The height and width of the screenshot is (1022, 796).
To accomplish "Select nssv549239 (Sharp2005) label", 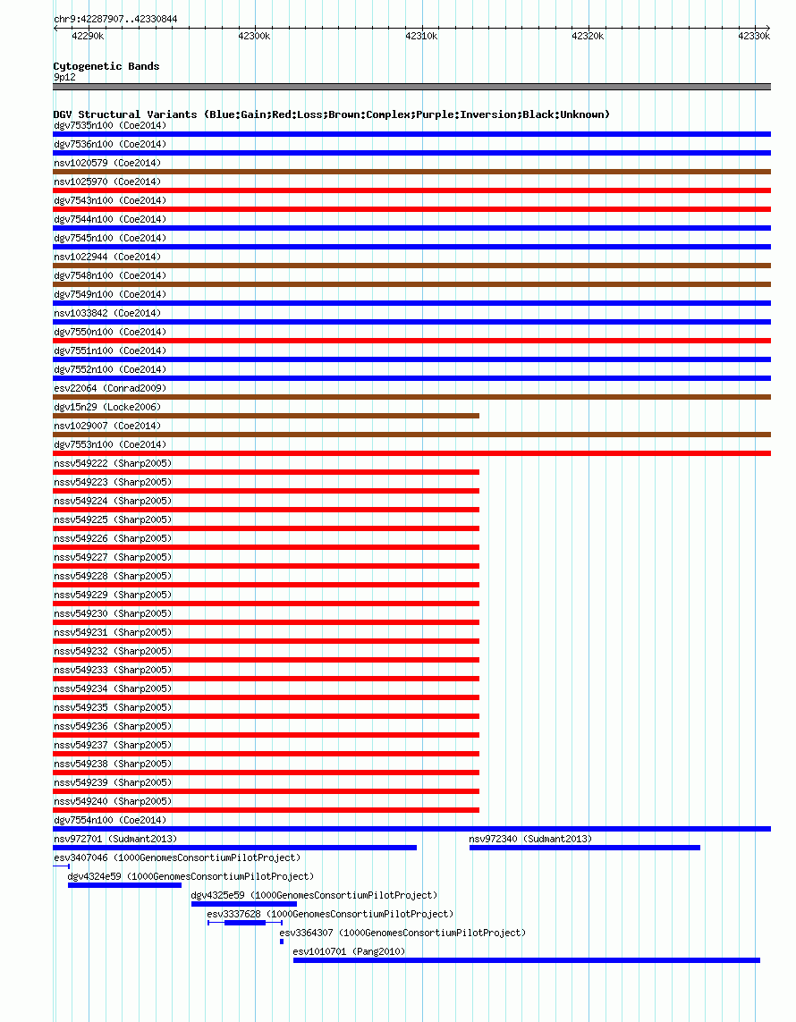I will 113,782.
